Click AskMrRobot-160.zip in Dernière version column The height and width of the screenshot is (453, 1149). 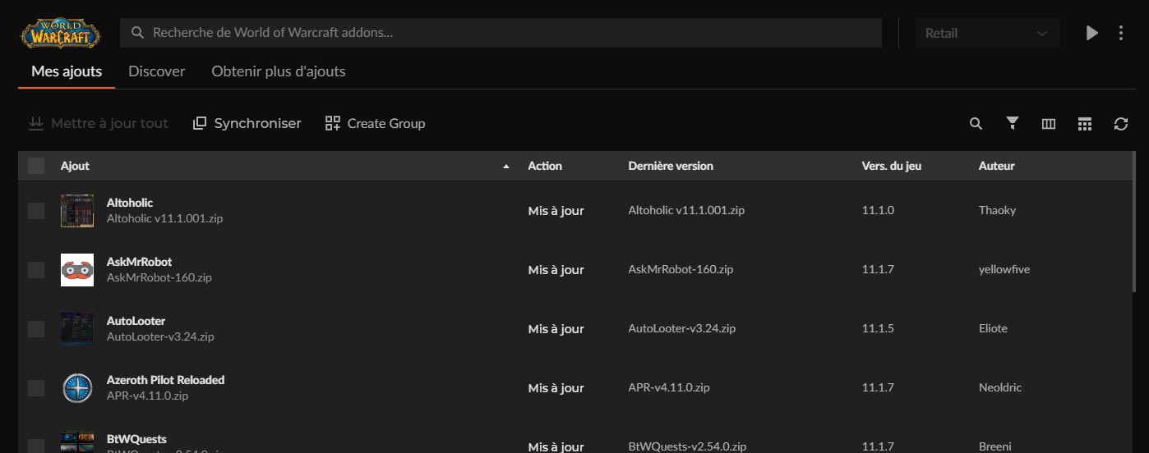point(681,269)
